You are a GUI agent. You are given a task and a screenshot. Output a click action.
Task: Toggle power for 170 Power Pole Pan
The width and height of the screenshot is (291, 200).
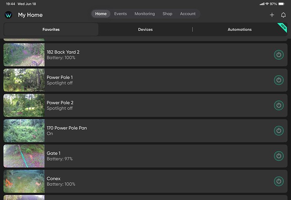coord(279,131)
